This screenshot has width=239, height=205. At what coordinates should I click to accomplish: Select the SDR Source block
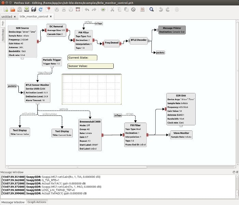tap(22, 42)
